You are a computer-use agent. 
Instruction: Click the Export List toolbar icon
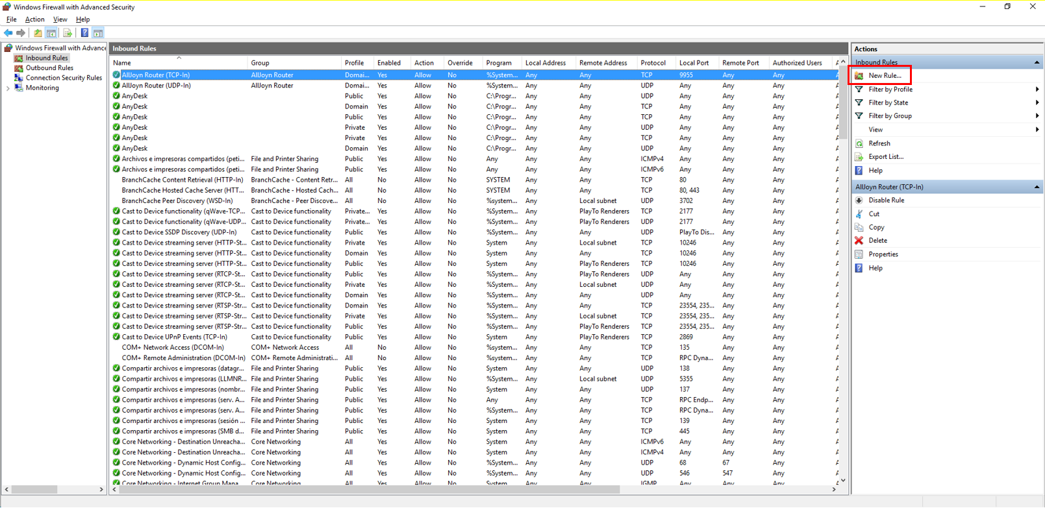point(67,33)
